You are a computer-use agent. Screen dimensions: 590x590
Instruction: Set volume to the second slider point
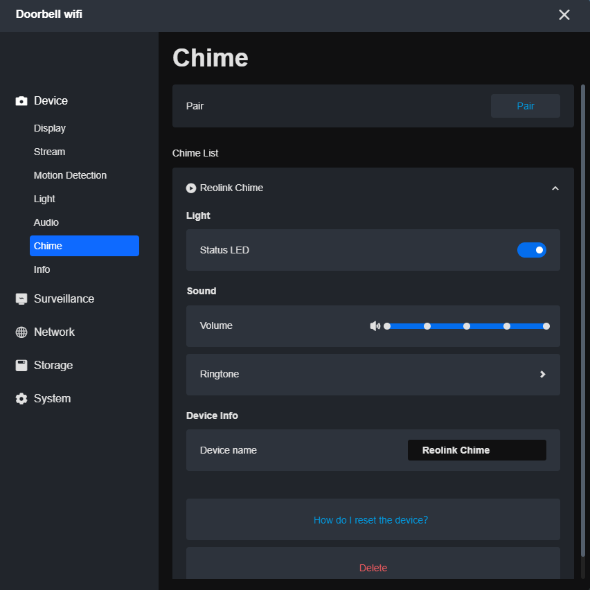click(x=427, y=326)
